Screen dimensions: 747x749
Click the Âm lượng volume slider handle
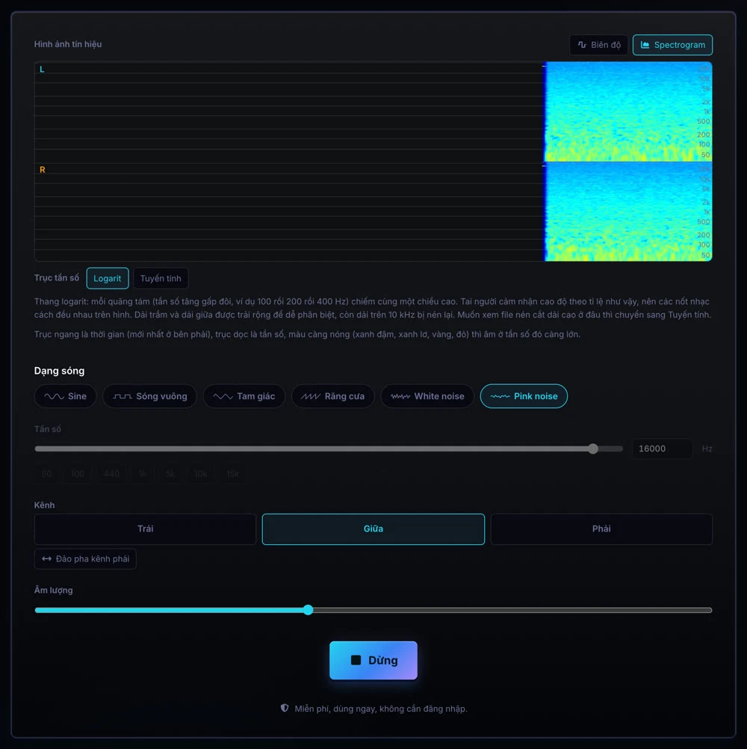pos(309,611)
